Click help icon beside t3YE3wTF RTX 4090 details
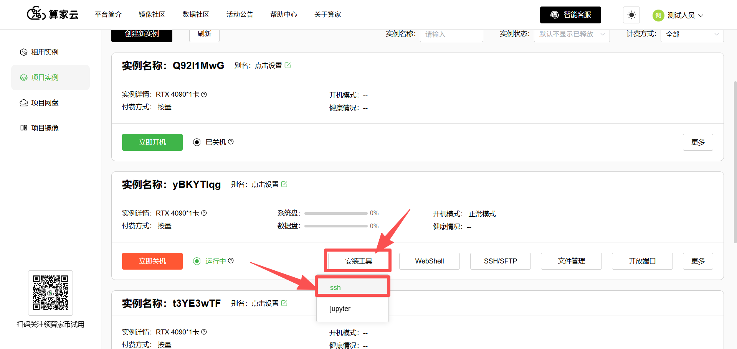The height and width of the screenshot is (349, 737). pos(204,332)
